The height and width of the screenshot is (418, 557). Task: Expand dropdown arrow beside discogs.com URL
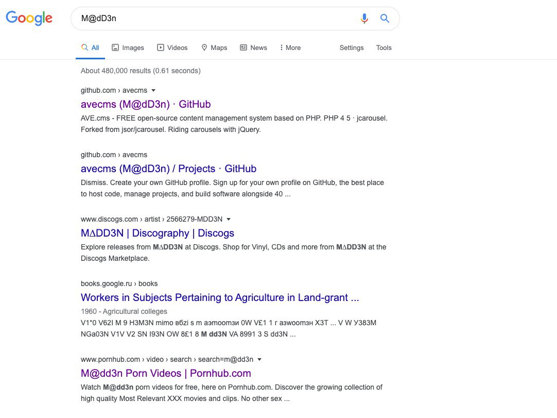(229, 219)
